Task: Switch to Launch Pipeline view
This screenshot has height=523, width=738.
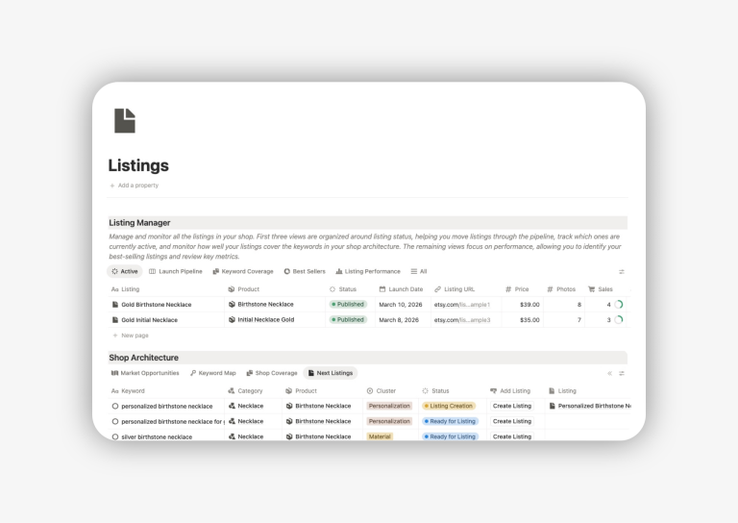Action: click(176, 272)
